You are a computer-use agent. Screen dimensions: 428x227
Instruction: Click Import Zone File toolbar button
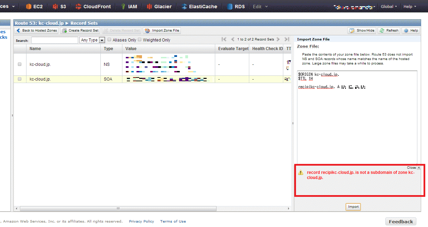(162, 31)
